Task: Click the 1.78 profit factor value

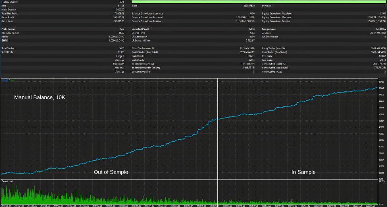Action: 122,29
